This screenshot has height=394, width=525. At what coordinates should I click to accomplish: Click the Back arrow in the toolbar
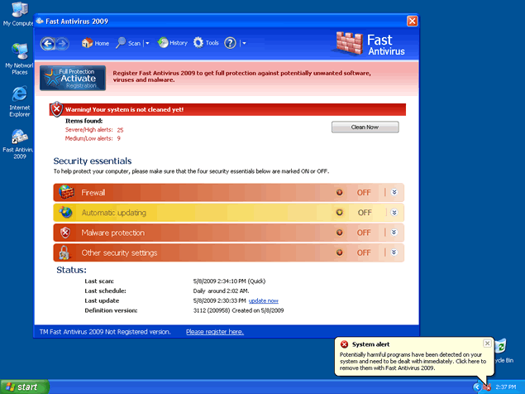[x=47, y=43]
